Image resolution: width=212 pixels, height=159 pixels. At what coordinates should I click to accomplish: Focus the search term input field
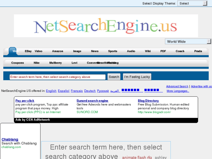57,77
